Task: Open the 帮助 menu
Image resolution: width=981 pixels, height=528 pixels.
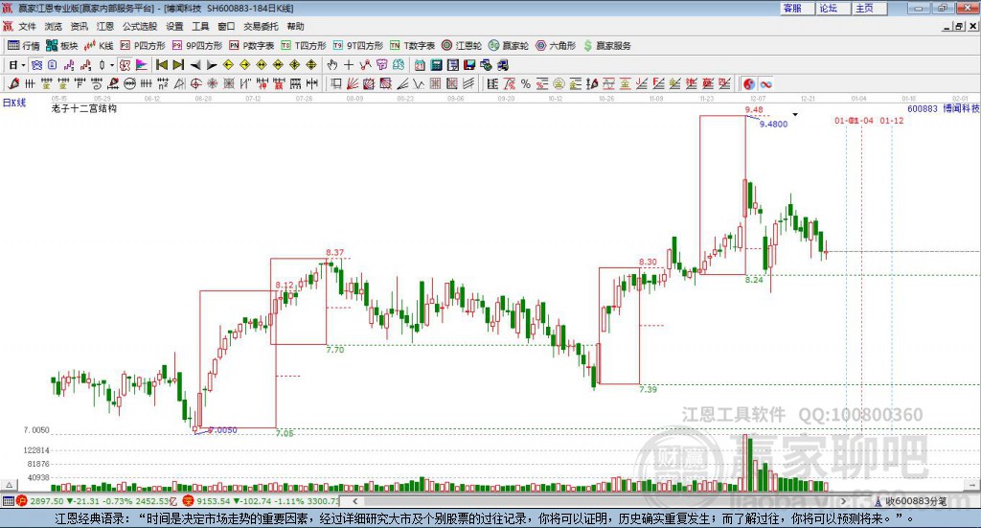Action: pos(295,26)
